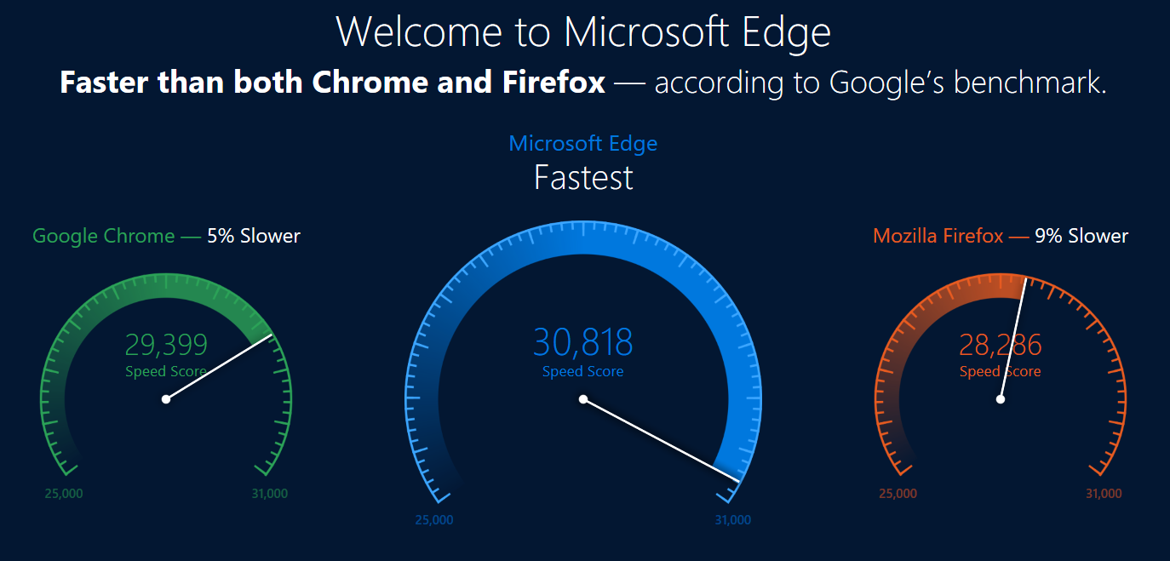
Task: Click the center pivot of the Firefox gauge
Action: (x=1001, y=399)
